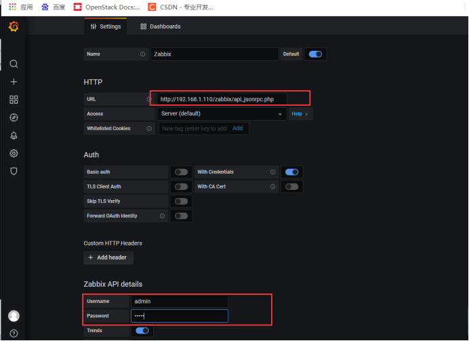This screenshot has width=469, height=341.
Task: Open the OpenStack Docs bookmark
Action: click(x=107, y=7)
